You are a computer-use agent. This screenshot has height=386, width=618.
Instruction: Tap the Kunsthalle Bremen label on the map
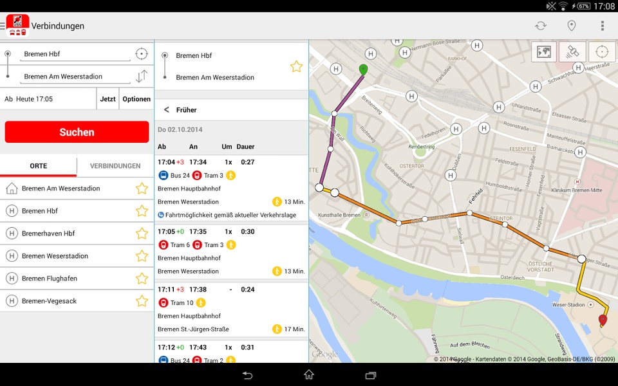coord(339,215)
